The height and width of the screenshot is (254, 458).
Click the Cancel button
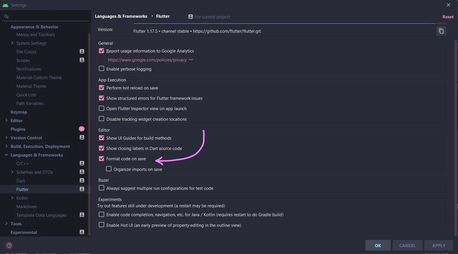[407, 245]
